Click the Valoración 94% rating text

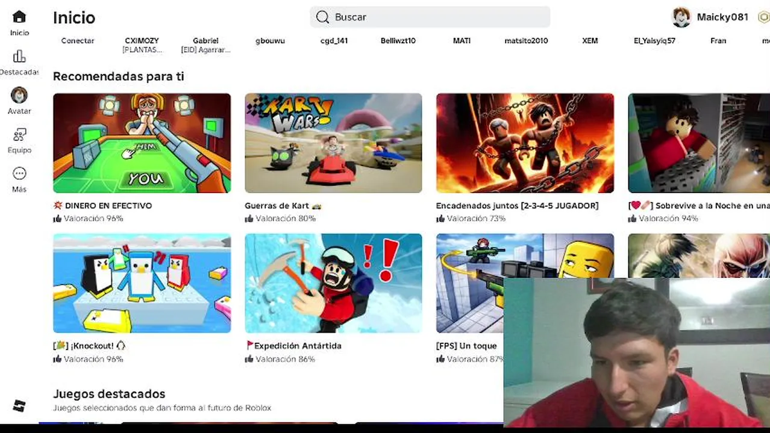663,219
